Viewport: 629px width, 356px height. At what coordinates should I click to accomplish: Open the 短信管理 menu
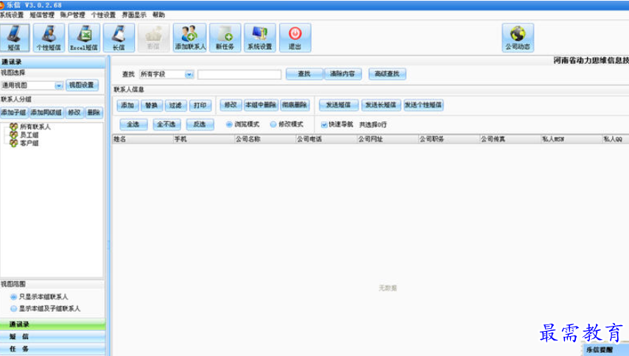(x=42, y=15)
